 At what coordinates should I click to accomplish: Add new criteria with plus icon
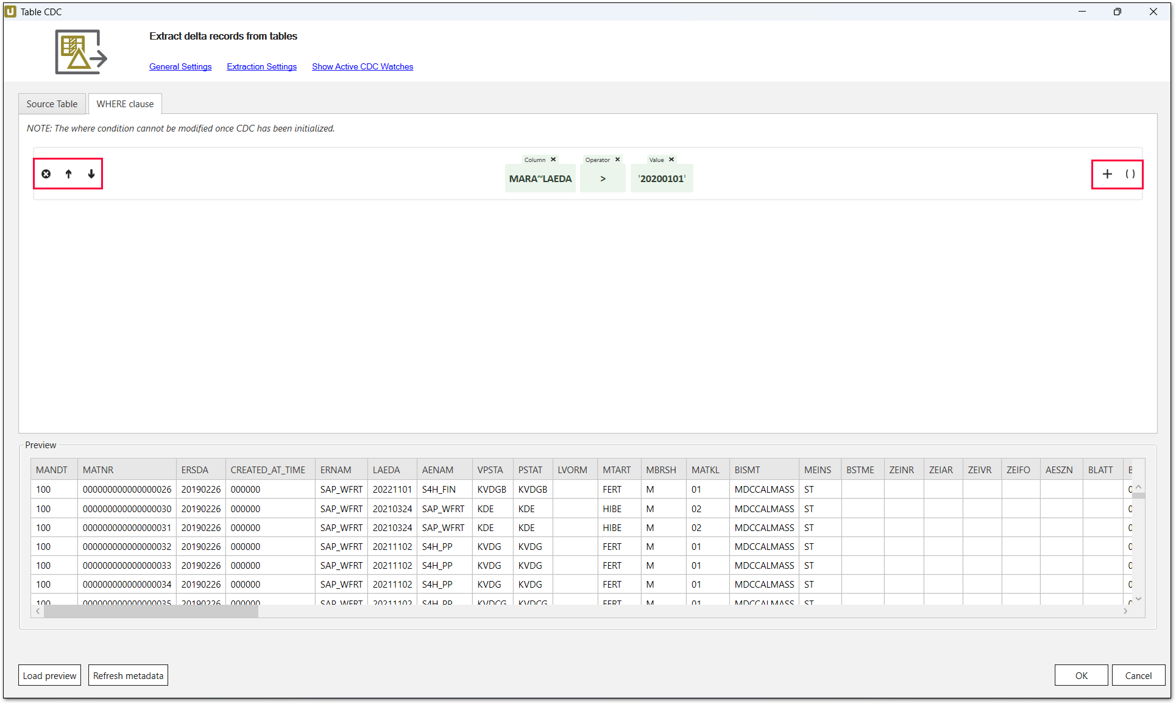(x=1107, y=174)
